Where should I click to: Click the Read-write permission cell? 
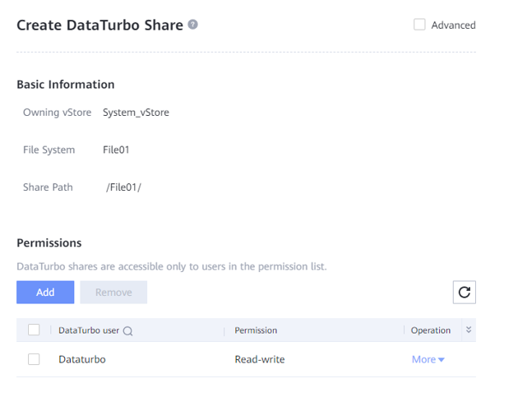(x=260, y=359)
